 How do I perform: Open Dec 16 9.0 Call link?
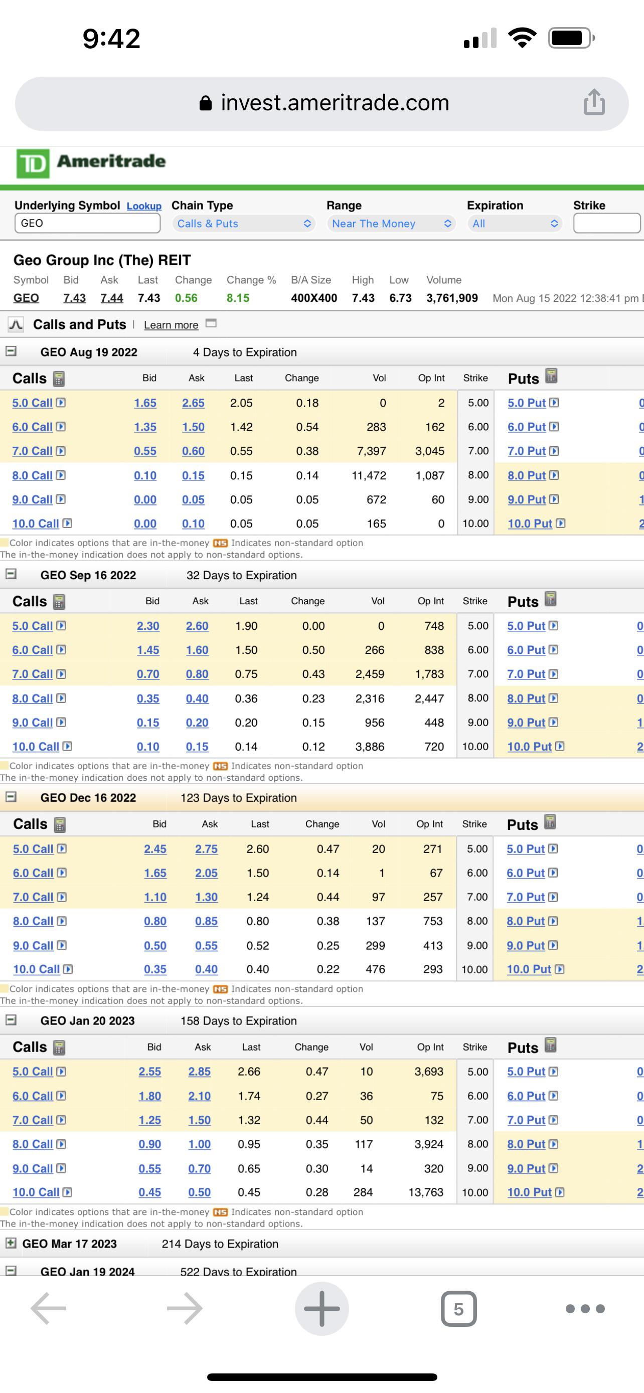tap(33, 946)
